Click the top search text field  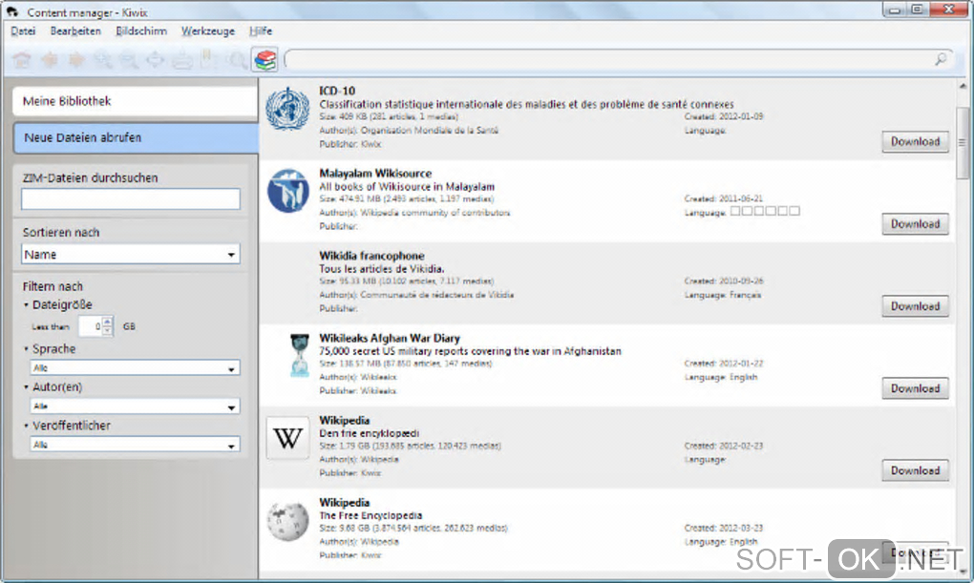609,59
